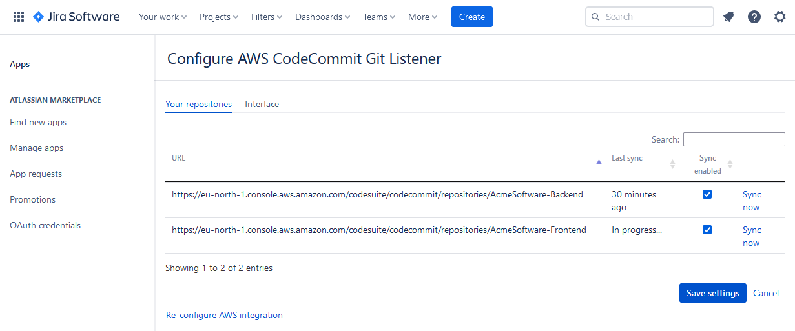Click Sync now for AcmeSoftware-Backend
This screenshot has height=331, width=795.
click(751, 201)
